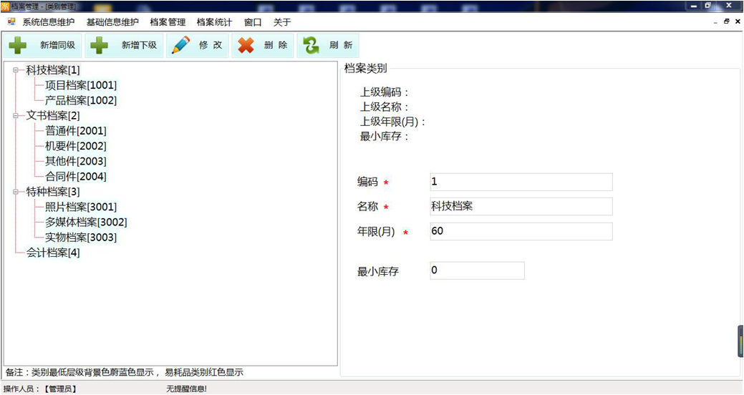Open the 档案统计 menu

point(214,22)
